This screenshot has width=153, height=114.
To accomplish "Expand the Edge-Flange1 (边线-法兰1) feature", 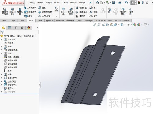I will [x=2, y=81].
